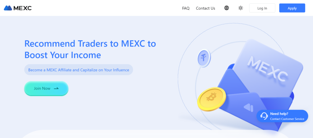
Task: Click the headset customer service icon
Action: click(264, 116)
